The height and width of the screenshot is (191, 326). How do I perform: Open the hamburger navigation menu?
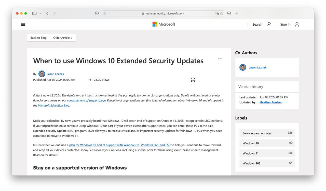[x=23, y=24]
